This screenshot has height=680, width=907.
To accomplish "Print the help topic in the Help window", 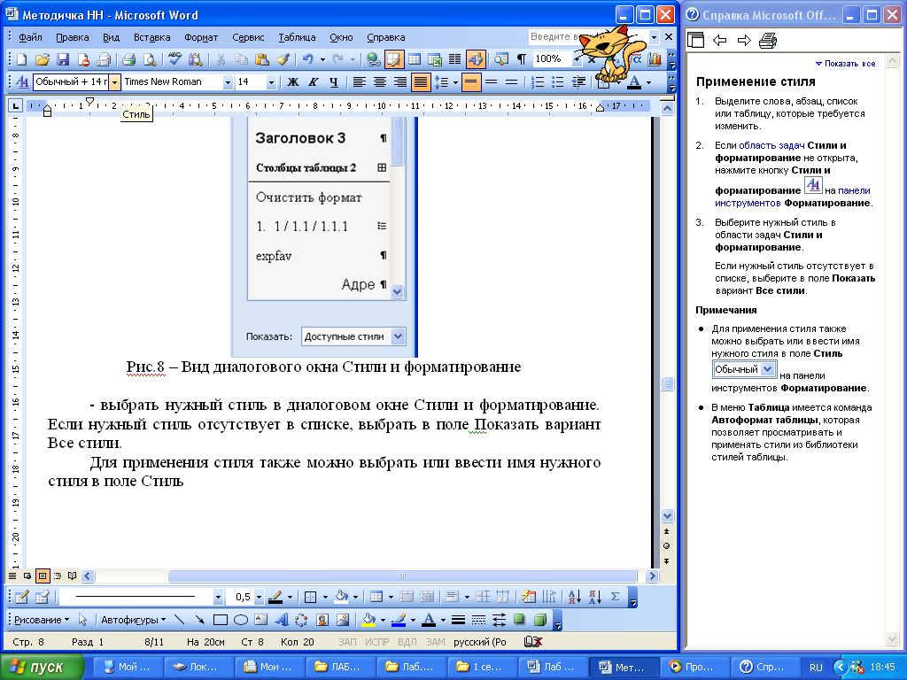I will point(768,41).
